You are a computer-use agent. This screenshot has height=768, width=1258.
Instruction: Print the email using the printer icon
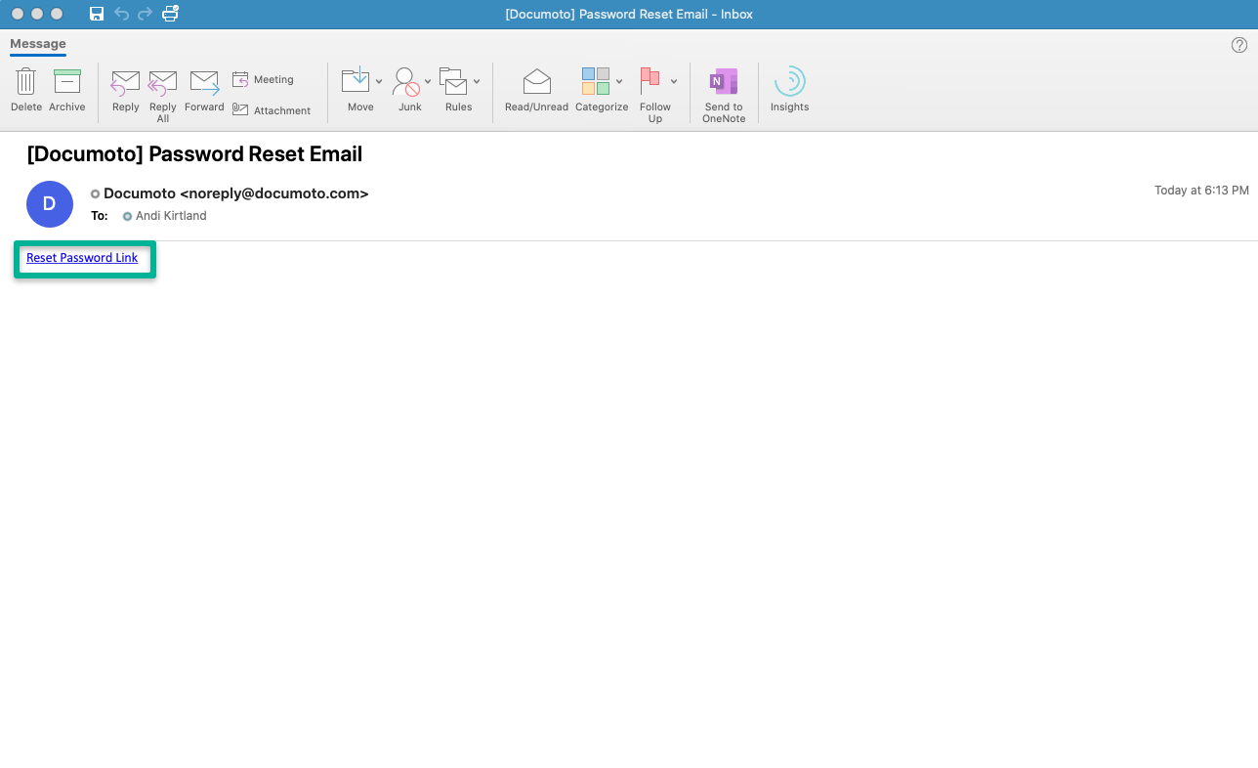170,14
